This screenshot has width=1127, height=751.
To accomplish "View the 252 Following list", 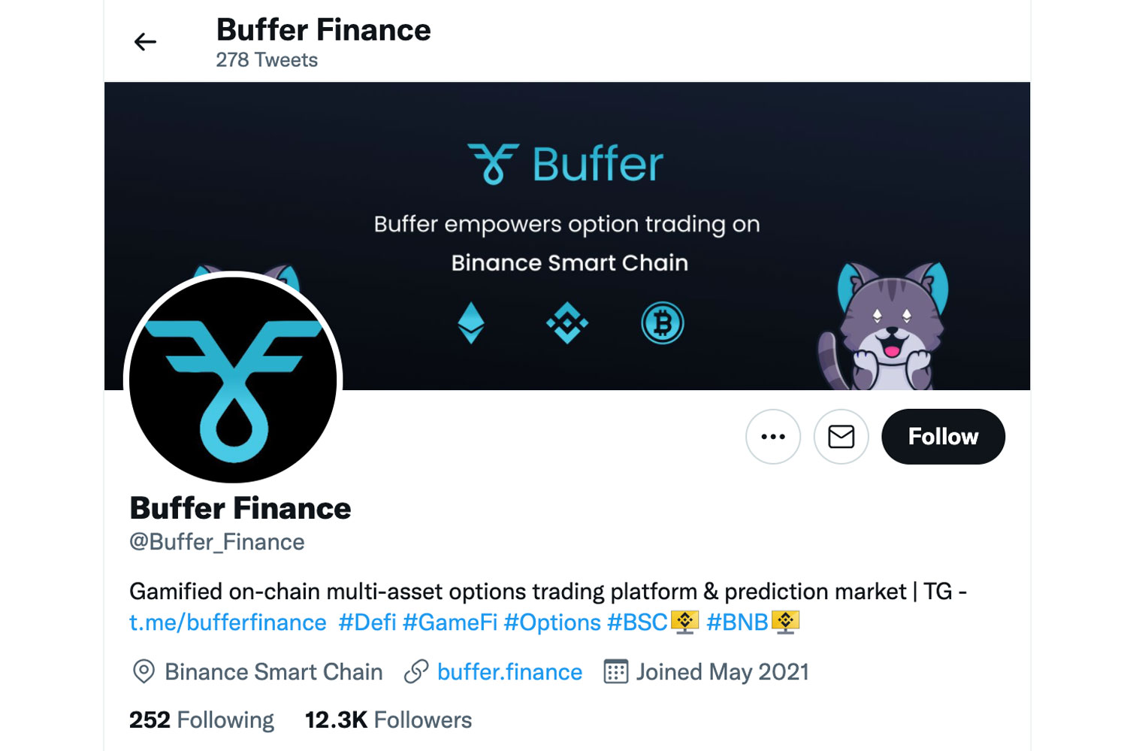I will [201, 719].
